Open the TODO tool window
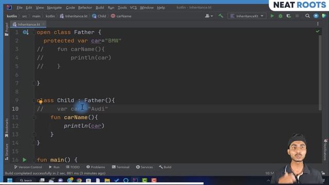The height and width of the screenshot is (185, 329). (x=73, y=167)
